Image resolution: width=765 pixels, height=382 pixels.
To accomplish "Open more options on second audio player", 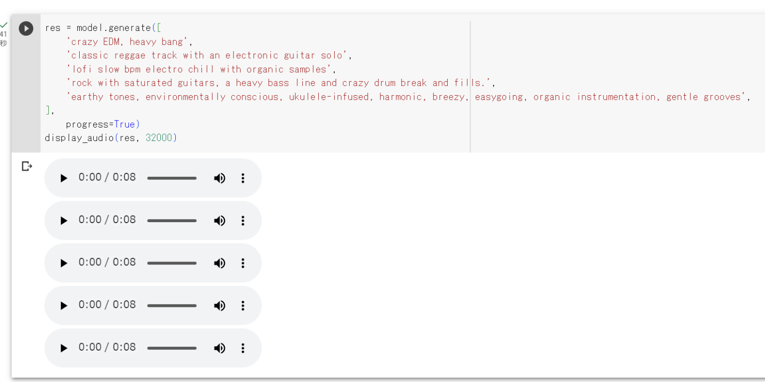I will [243, 221].
